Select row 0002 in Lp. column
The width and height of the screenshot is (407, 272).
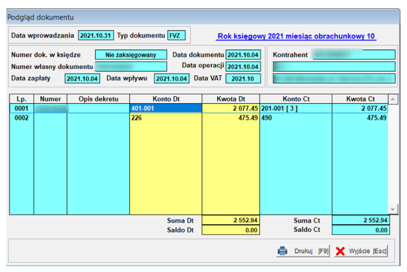pyautogui.click(x=21, y=118)
